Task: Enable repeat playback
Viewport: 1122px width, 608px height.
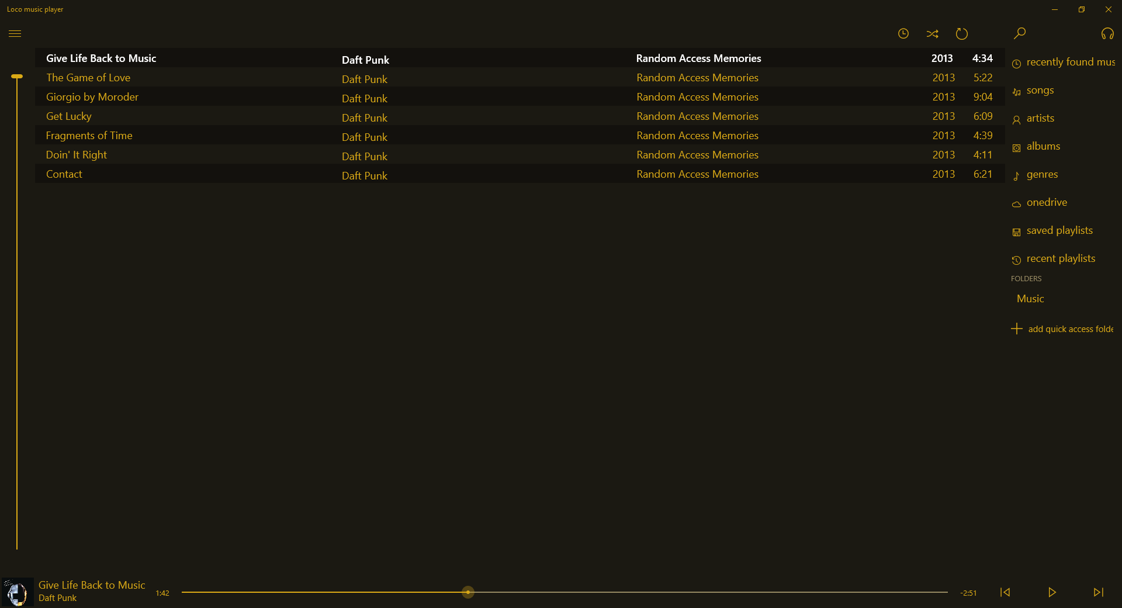Action: point(962,33)
